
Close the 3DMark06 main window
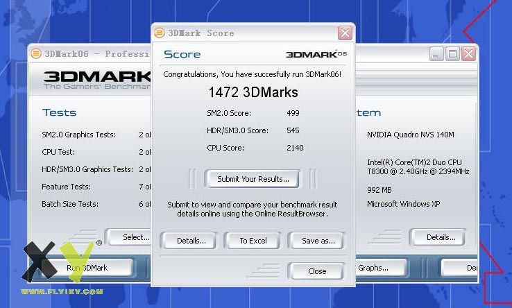[x=468, y=53]
